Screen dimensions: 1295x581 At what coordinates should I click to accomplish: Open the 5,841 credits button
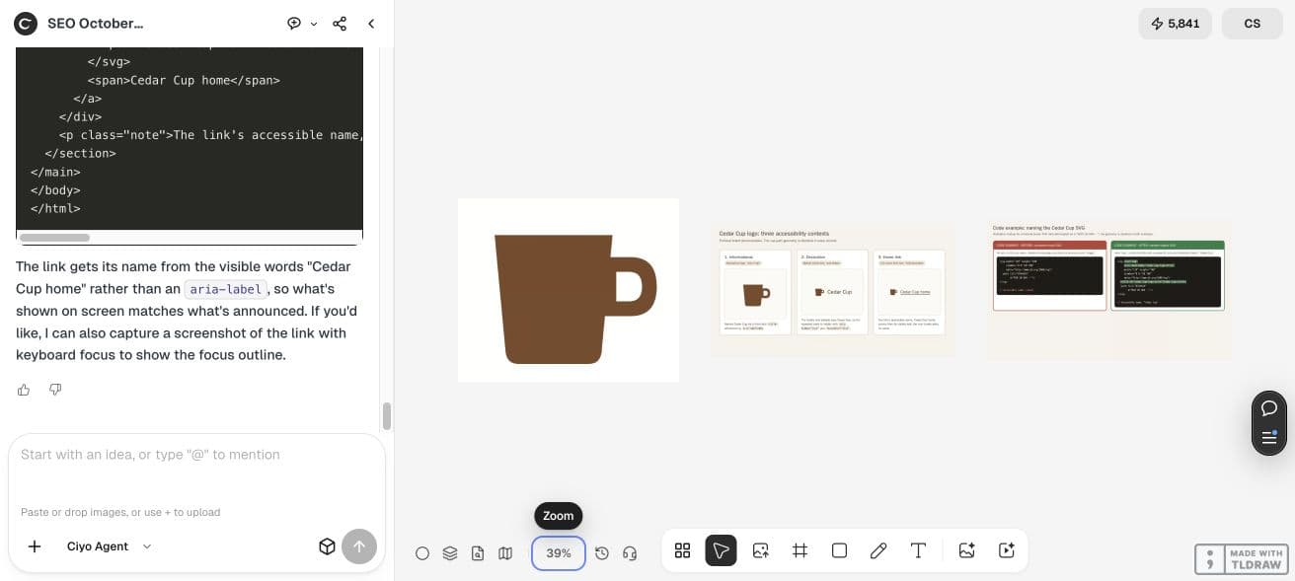pos(1175,24)
